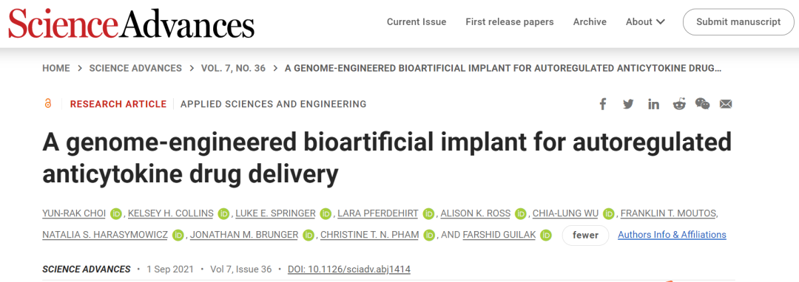799x282 pixels.
Task: Expand the About dropdown menu
Action: point(645,22)
